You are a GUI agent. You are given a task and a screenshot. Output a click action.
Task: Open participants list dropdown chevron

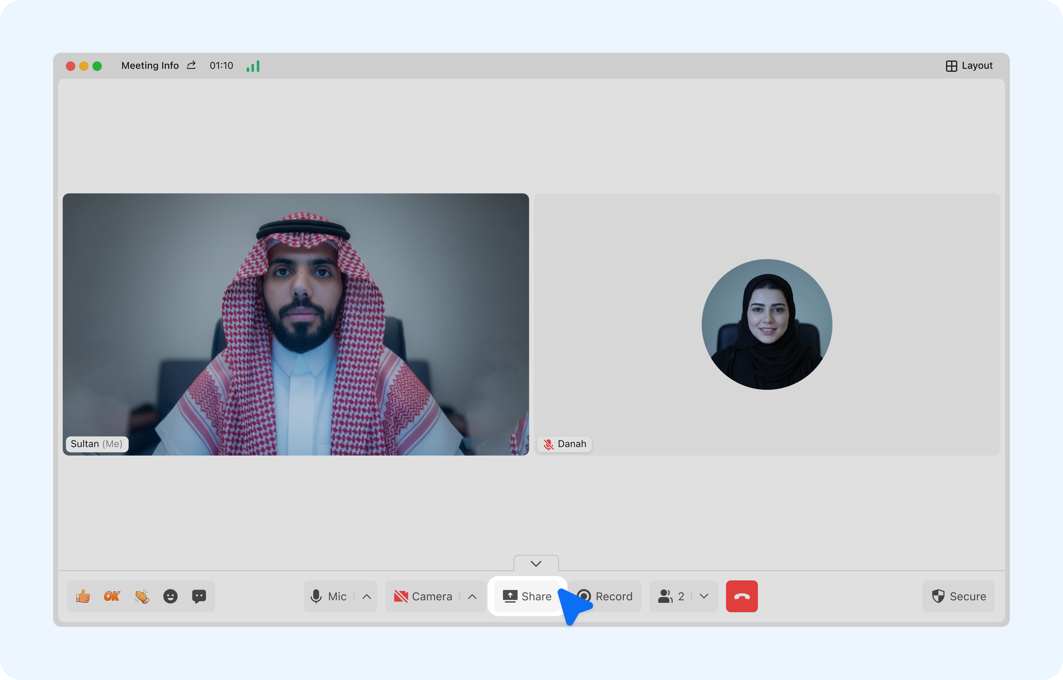[x=704, y=596]
